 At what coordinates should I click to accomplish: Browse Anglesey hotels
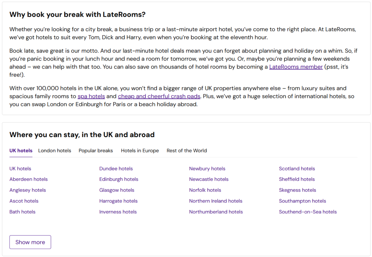click(28, 190)
